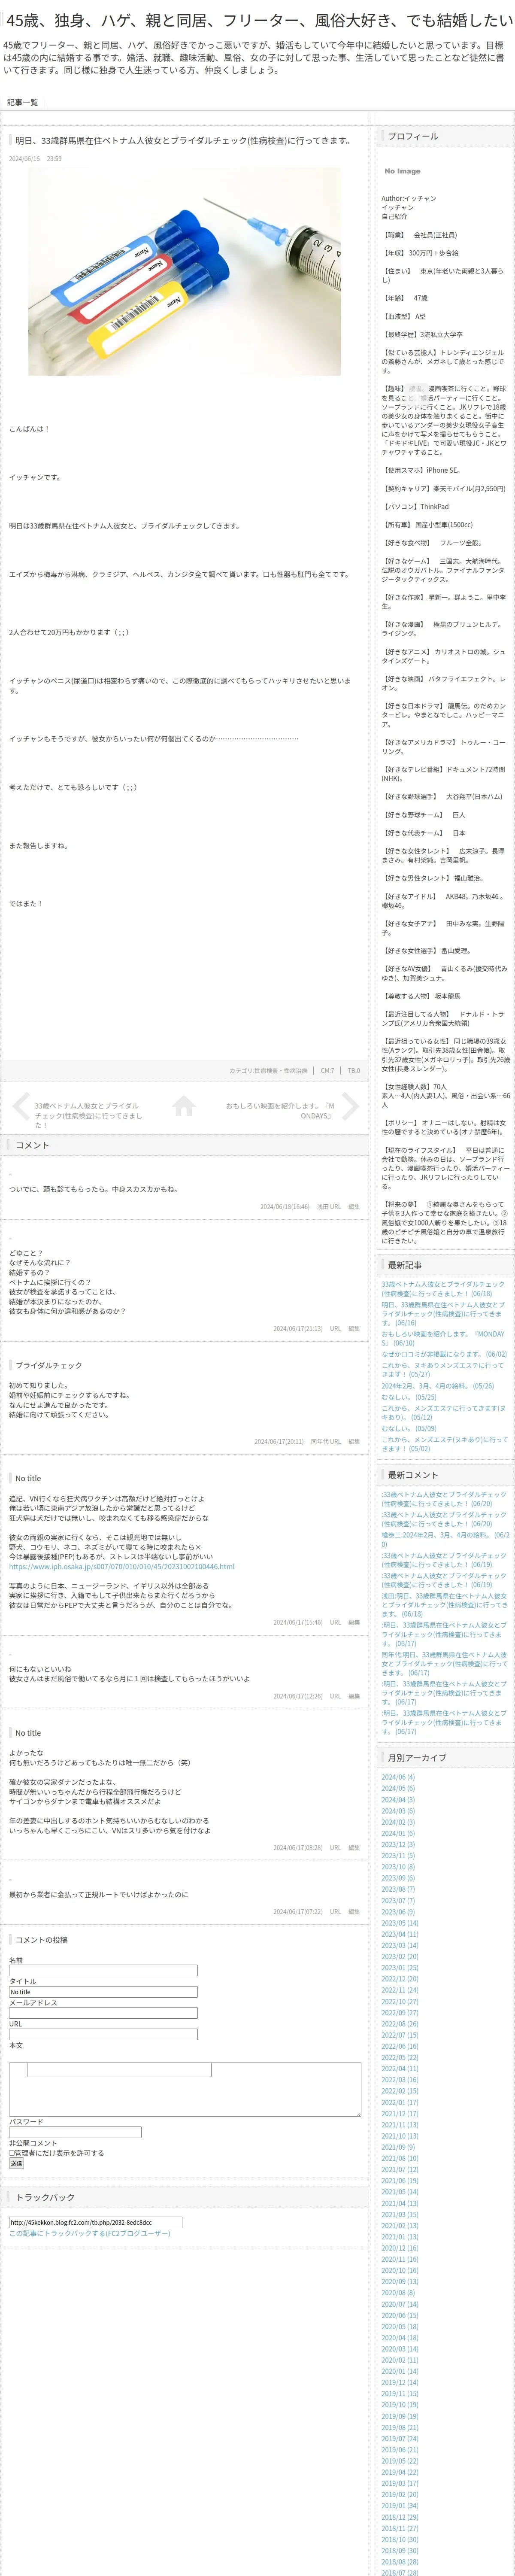Open archive 2024/06 (4)
The height and width of the screenshot is (2576, 515).
397,1777
